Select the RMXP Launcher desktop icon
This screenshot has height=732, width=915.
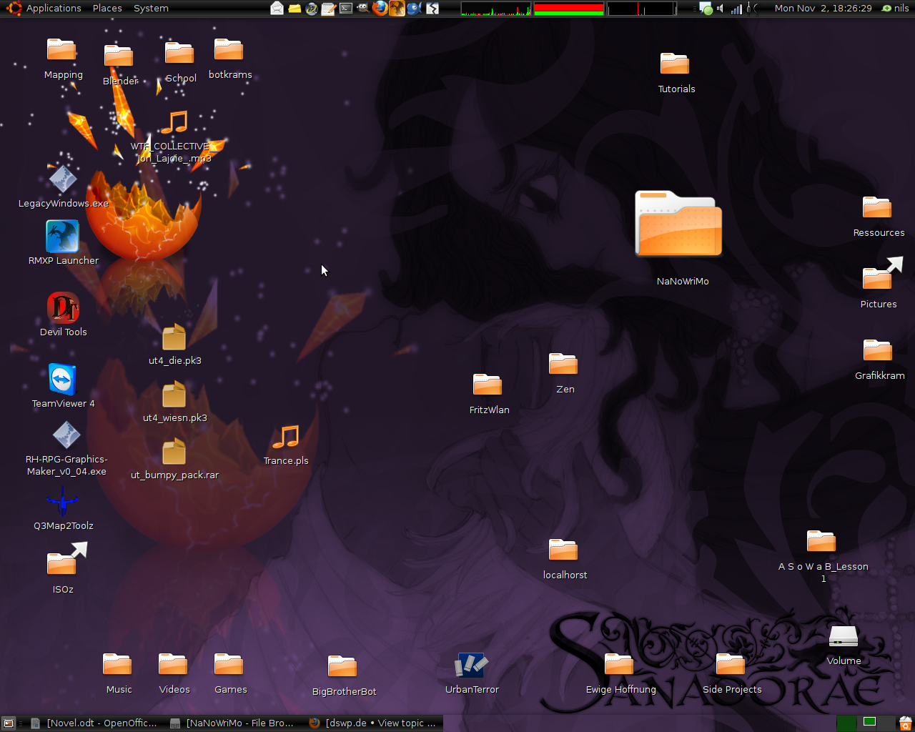[x=63, y=237]
